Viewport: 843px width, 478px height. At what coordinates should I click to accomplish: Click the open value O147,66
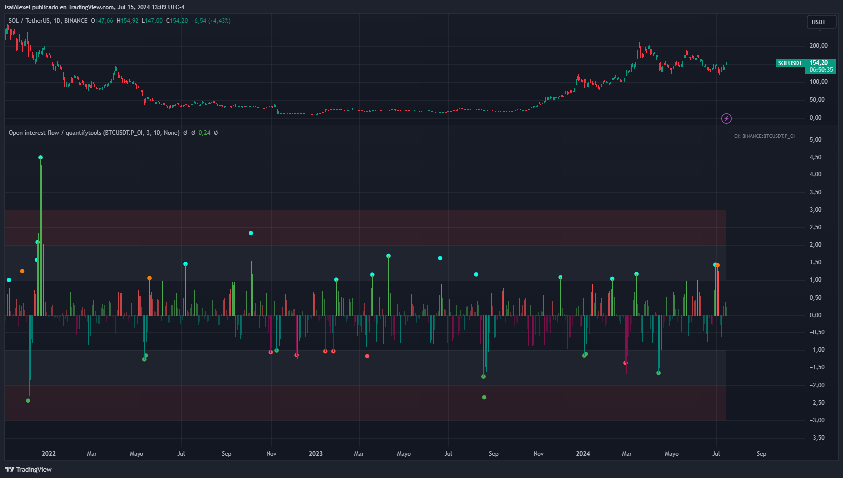[x=102, y=21]
